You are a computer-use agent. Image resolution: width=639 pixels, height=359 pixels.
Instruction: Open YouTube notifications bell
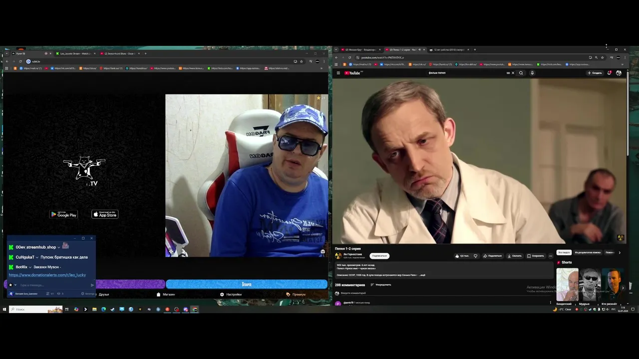610,73
